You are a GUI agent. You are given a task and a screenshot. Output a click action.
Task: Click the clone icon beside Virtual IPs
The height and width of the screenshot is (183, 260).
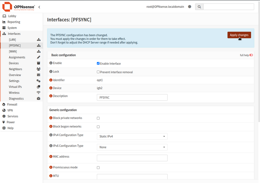38,87
